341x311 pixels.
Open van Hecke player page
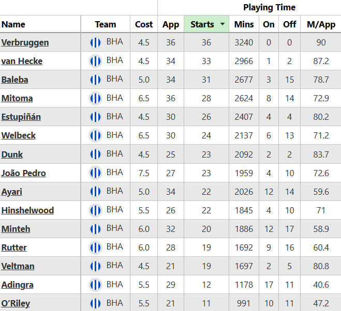coord(22,61)
